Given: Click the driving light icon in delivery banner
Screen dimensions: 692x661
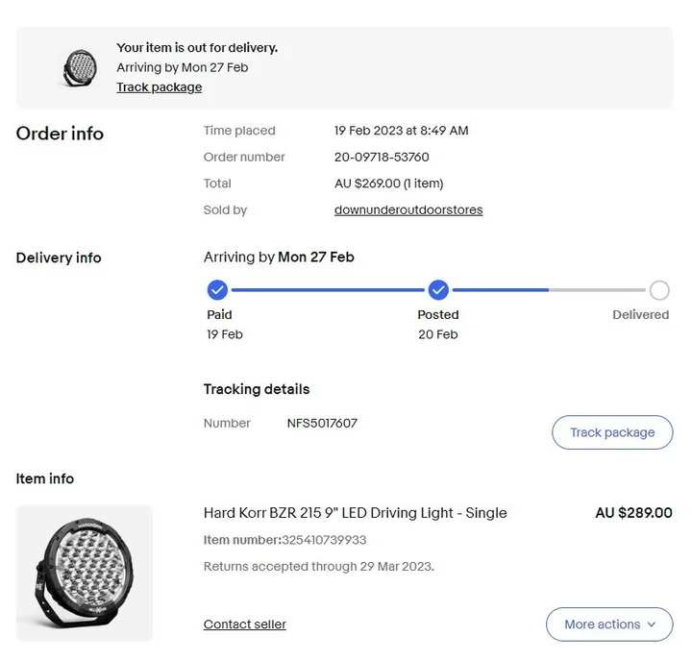Looking at the screenshot, I should [x=80, y=68].
